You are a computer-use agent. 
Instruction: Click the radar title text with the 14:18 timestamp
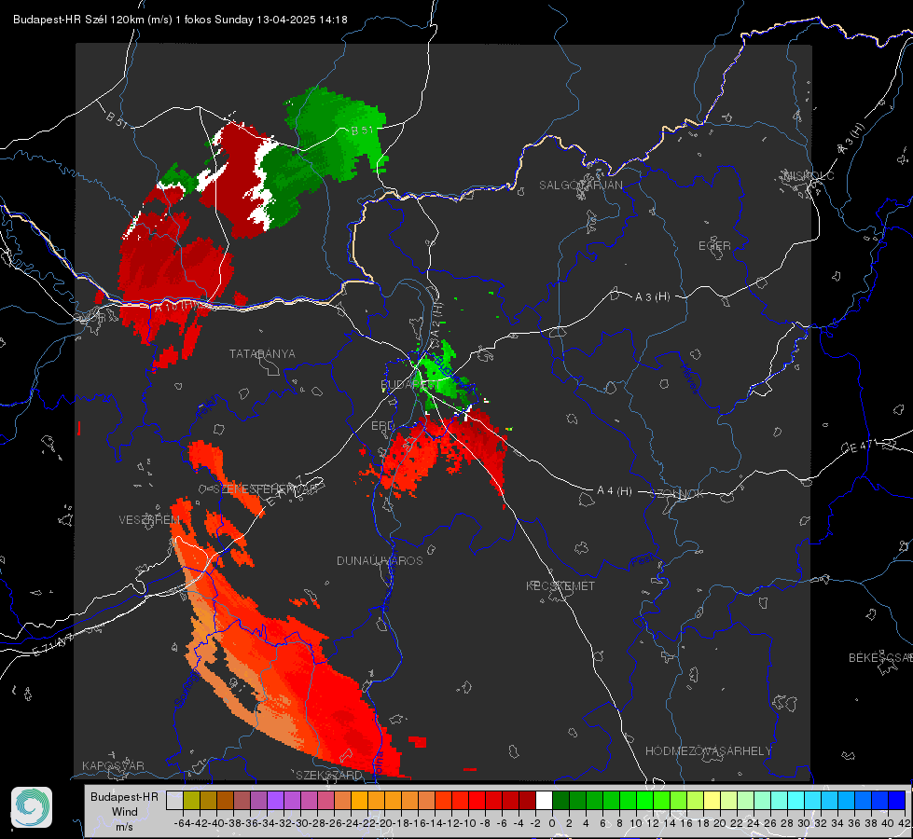(180, 20)
